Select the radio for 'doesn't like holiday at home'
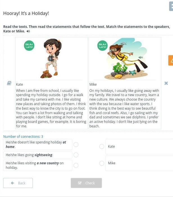This screenshot has height=197, width=173. tap(76, 145)
